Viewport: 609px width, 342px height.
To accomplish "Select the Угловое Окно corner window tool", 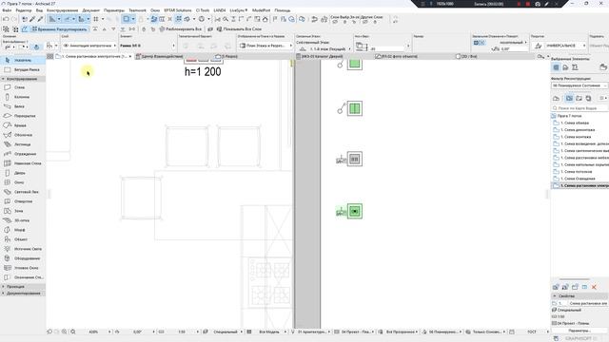I will point(23,268).
